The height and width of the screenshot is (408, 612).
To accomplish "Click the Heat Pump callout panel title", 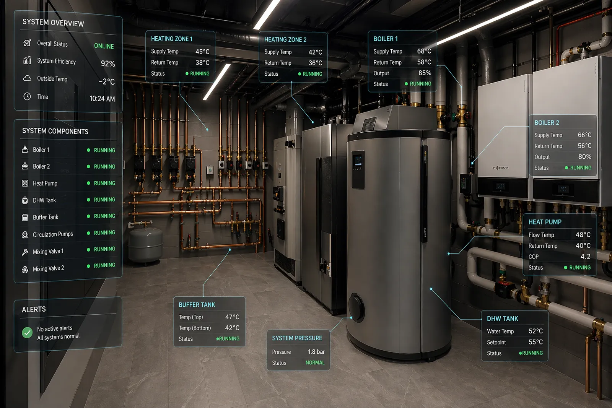I will tap(545, 222).
